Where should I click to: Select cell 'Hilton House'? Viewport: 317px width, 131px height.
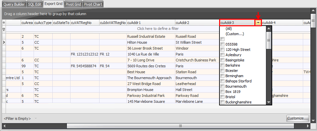[151, 42]
